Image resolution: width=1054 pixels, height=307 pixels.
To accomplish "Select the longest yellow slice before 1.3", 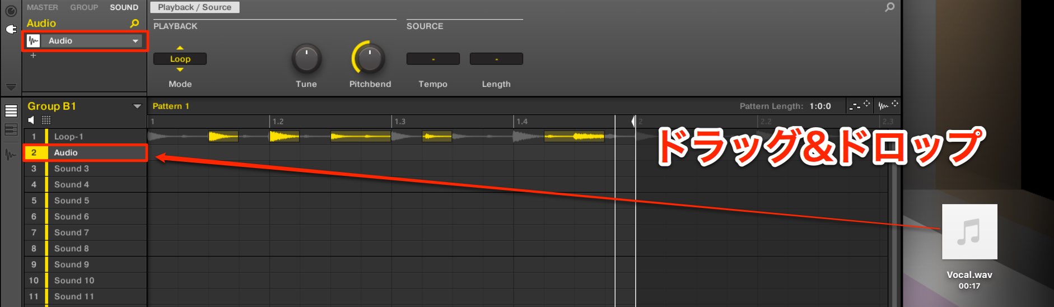I will click(x=361, y=136).
